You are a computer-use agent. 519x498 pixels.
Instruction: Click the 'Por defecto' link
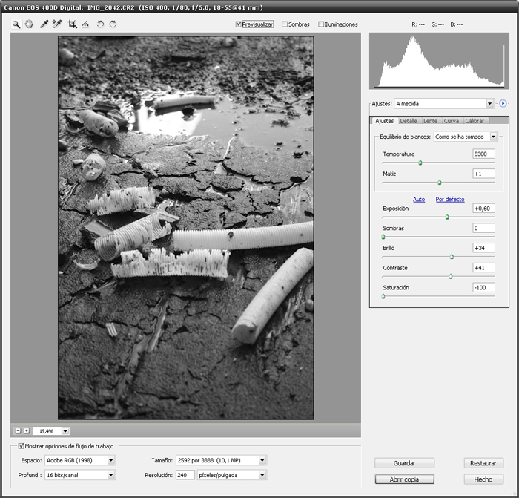pos(450,199)
